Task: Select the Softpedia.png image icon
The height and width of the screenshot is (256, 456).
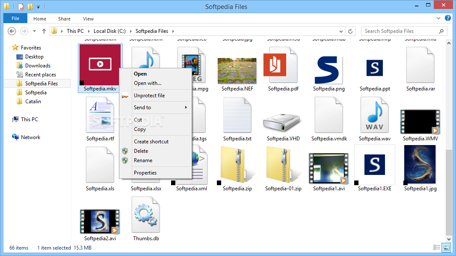Action: coord(329,70)
